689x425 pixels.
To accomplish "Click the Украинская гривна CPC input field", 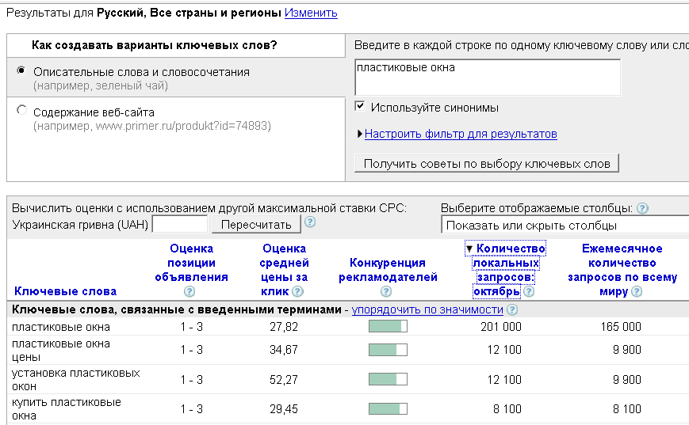I will [x=180, y=225].
